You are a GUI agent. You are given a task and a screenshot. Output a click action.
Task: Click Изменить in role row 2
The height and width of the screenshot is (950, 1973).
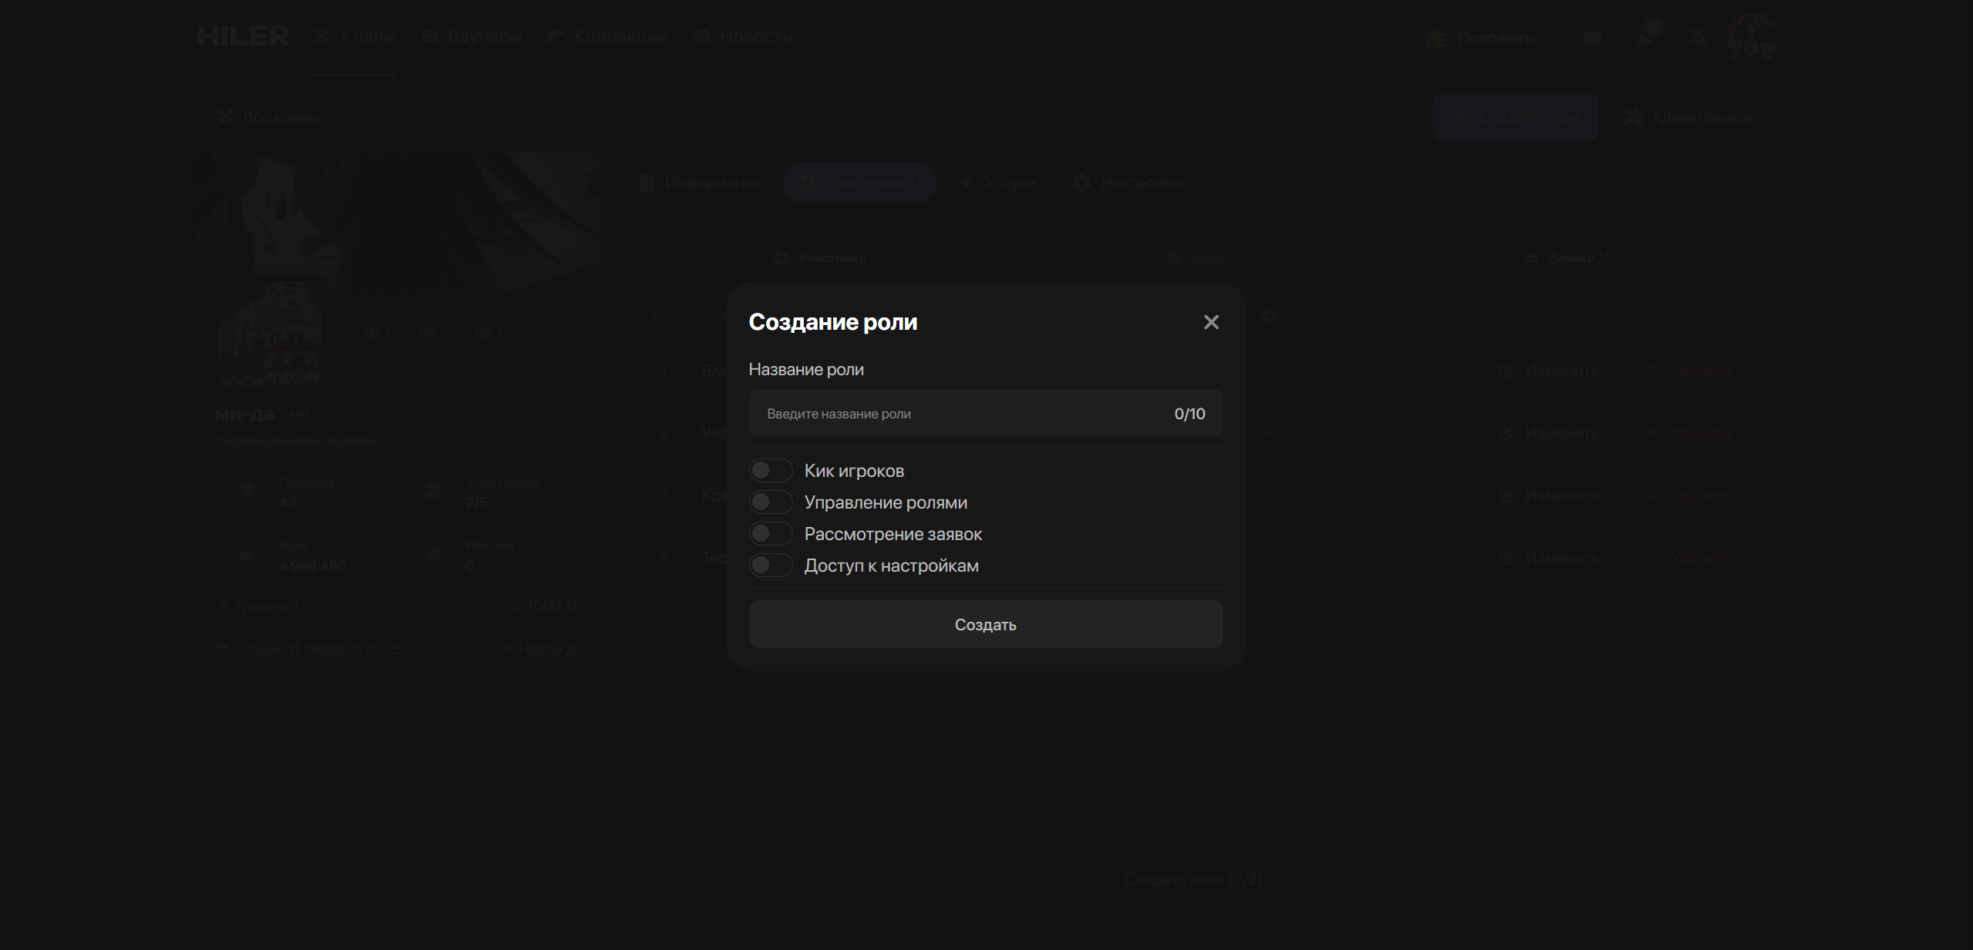point(1549,433)
